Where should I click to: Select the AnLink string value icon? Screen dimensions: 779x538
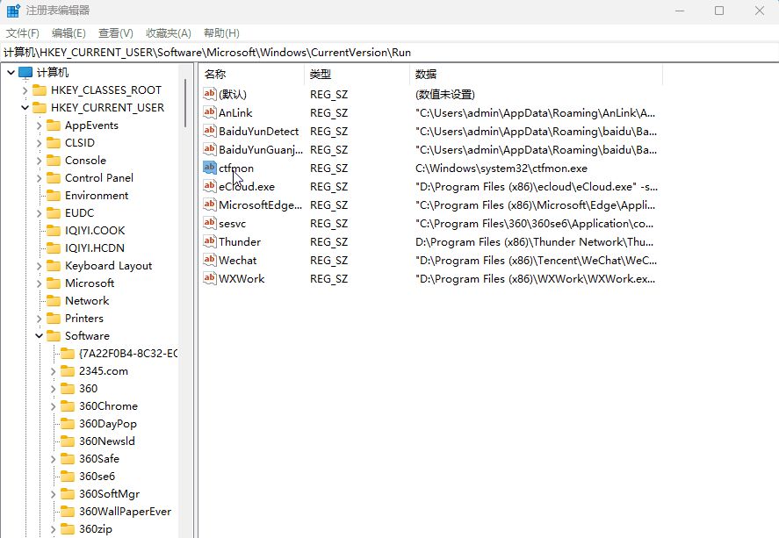click(x=210, y=112)
